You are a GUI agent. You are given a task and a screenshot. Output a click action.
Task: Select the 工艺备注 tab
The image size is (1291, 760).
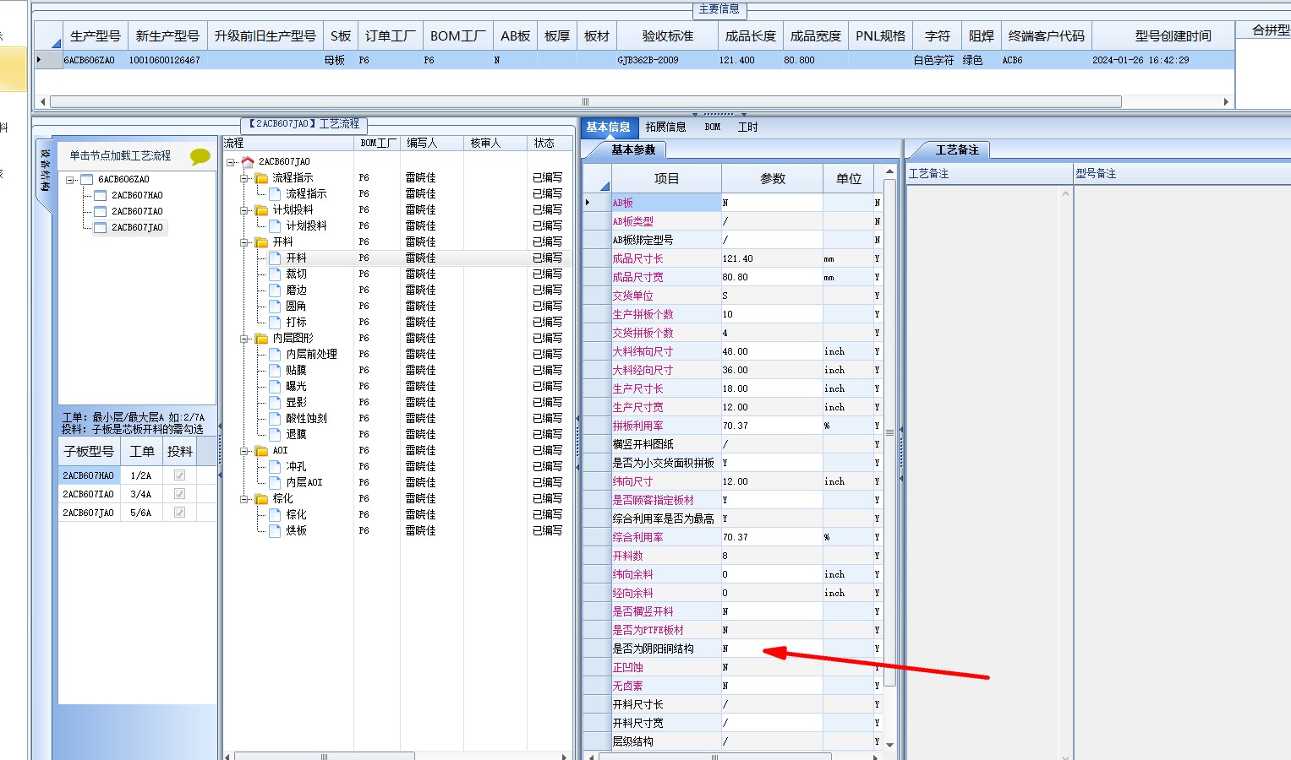click(x=957, y=150)
